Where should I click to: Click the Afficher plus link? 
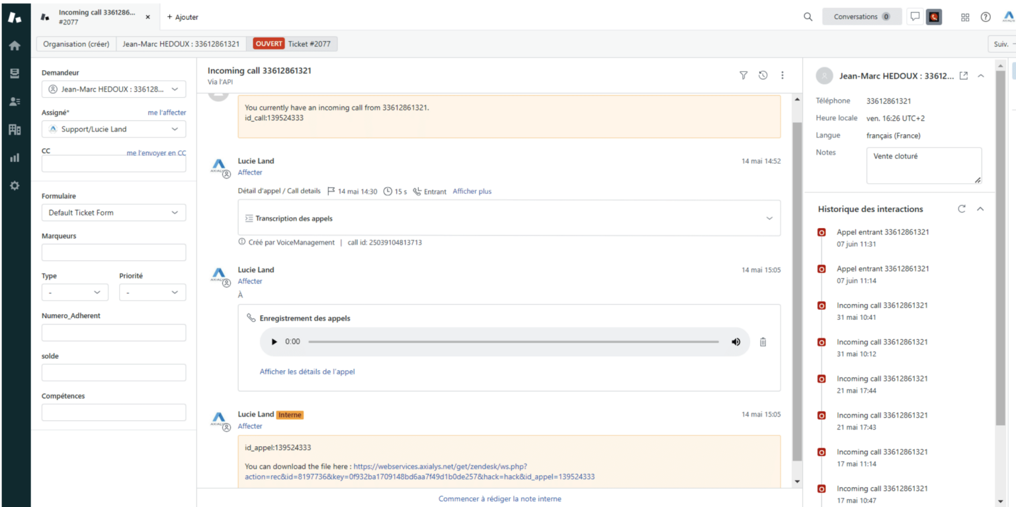(472, 192)
